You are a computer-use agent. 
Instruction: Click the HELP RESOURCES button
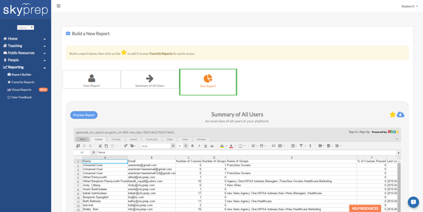(x=365, y=208)
